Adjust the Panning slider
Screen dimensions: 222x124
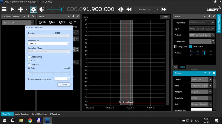pyautogui.click(x=202, y=53)
